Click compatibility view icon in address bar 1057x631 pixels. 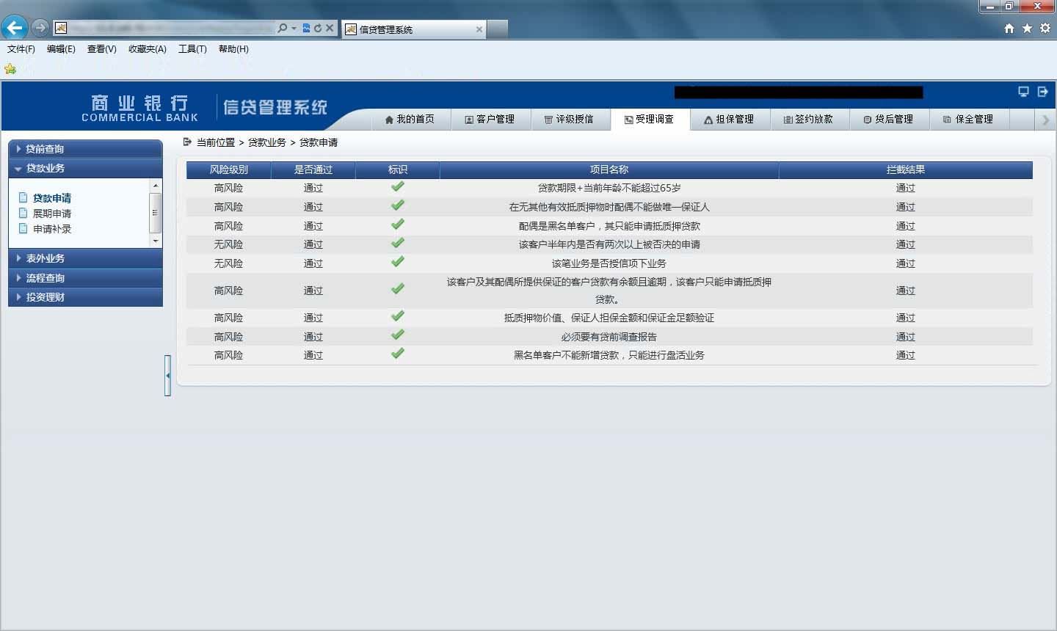(306, 28)
